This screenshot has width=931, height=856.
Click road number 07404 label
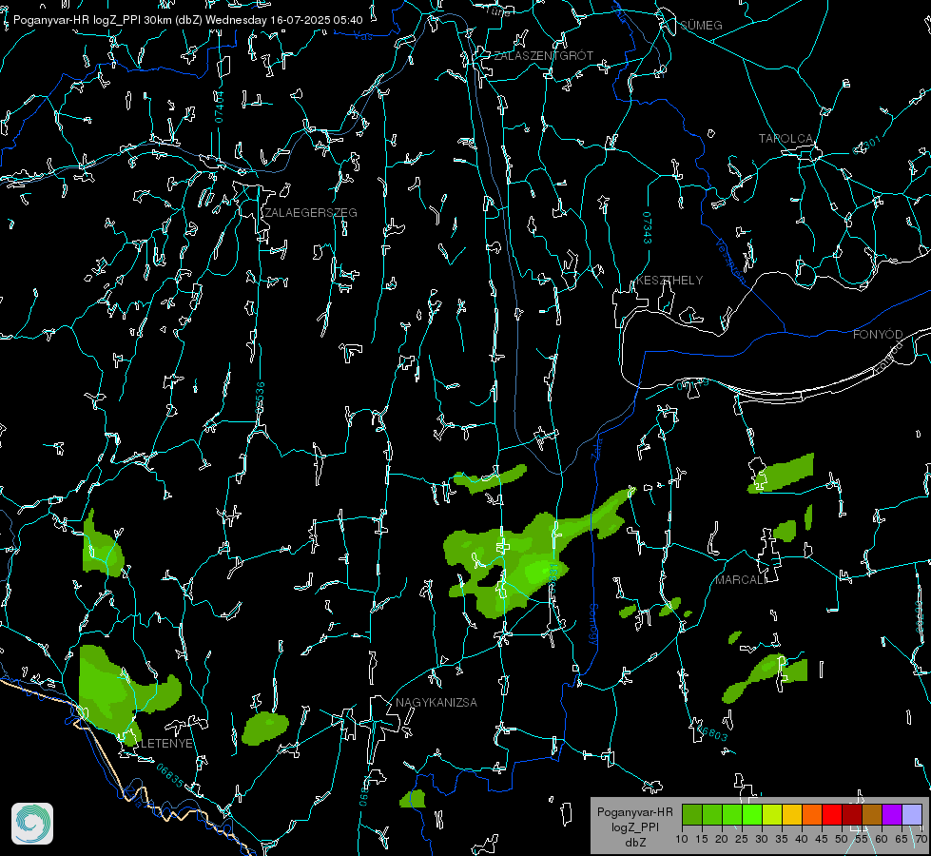pyautogui.click(x=219, y=107)
